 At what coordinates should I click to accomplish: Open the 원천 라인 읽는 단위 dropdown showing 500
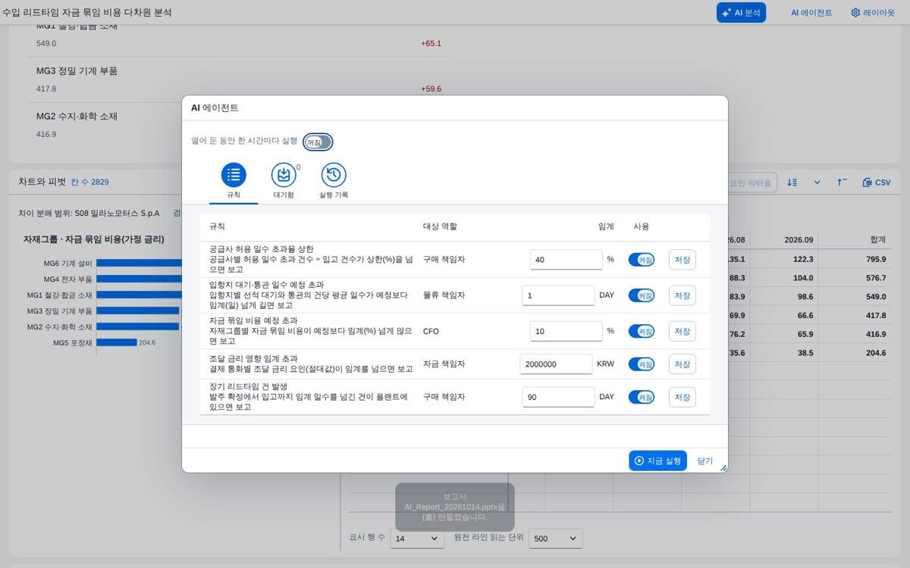click(x=555, y=538)
